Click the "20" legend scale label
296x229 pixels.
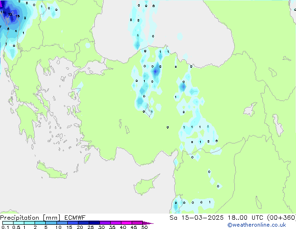[x=80, y=227]
